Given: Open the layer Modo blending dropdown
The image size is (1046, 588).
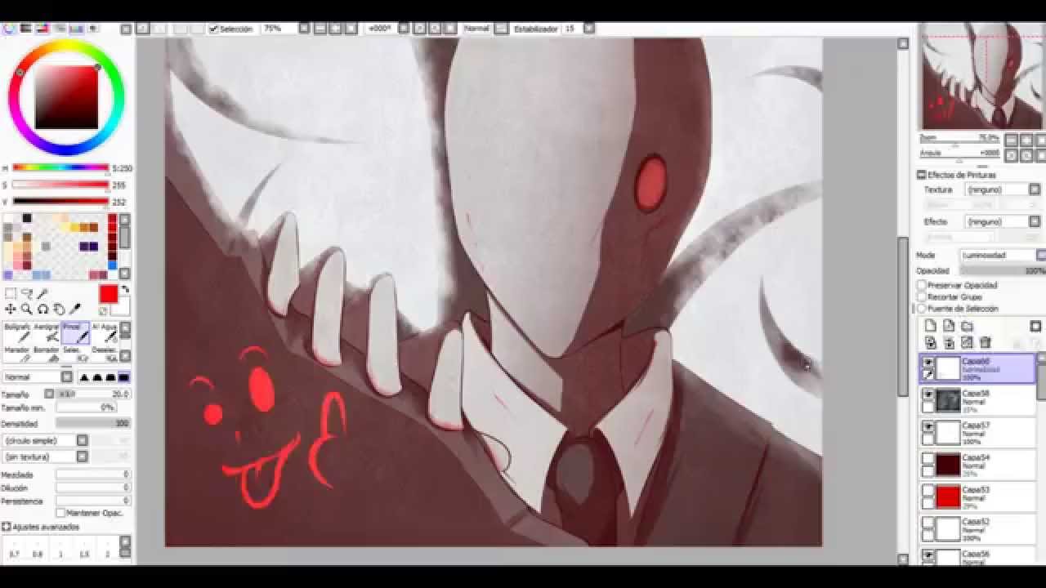Looking at the screenshot, I should [x=1003, y=256].
